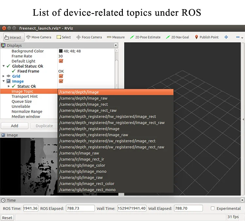The width and height of the screenshot is (245, 221).
Task: Select the Interact tool
Action: coord(14,37)
